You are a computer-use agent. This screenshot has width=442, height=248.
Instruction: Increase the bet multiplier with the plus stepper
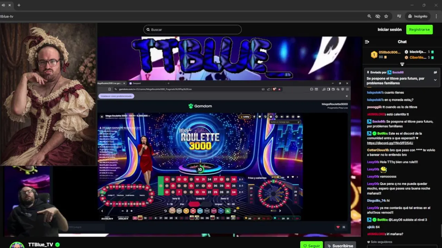tap(131, 211)
